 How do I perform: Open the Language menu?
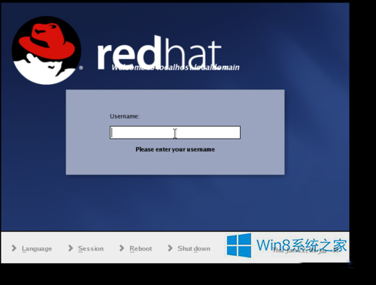coord(37,249)
